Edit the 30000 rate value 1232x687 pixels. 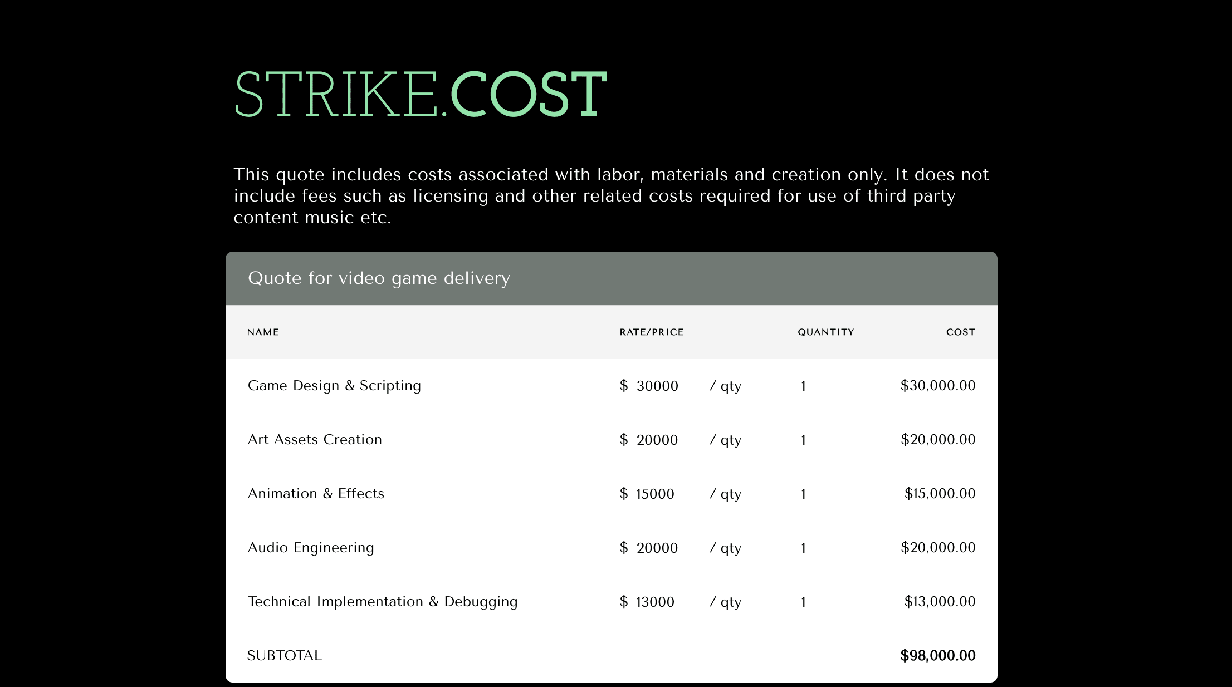click(x=657, y=386)
